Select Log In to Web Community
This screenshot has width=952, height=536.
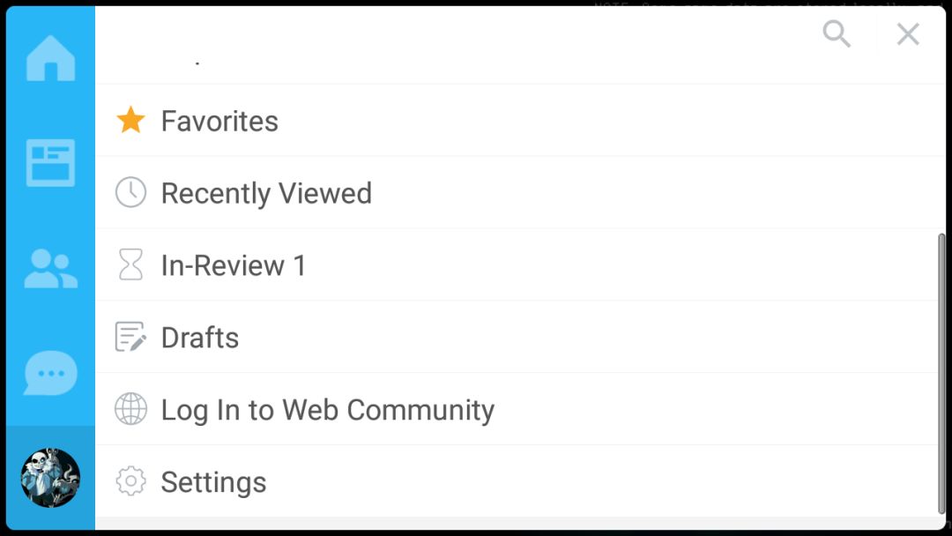point(327,410)
